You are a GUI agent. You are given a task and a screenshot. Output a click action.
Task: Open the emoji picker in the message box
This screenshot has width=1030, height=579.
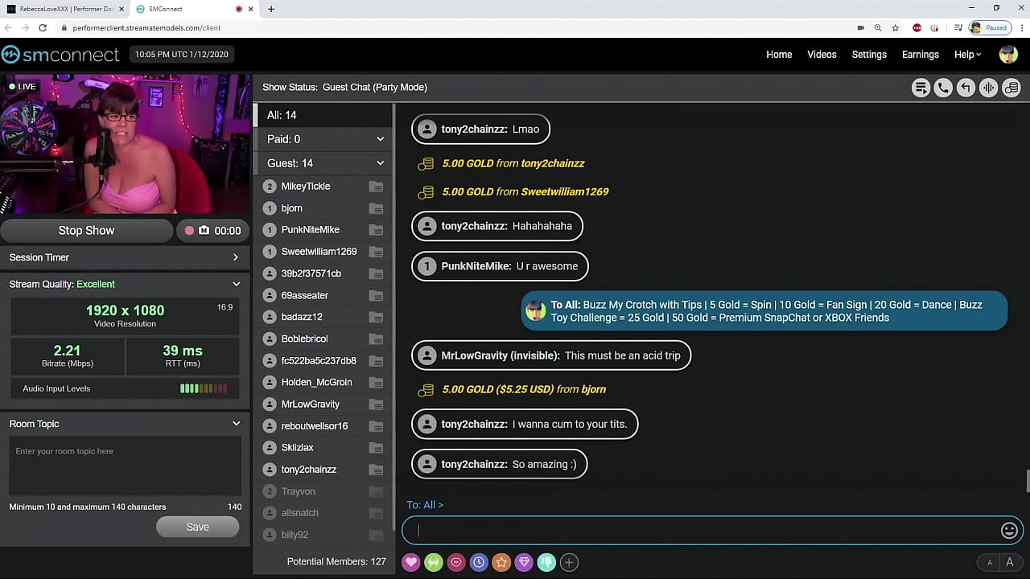coord(1009,530)
